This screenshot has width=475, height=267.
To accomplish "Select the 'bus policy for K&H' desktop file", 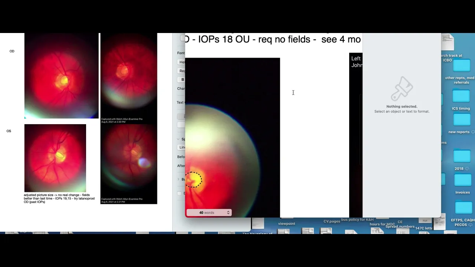I will pos(357,220).
